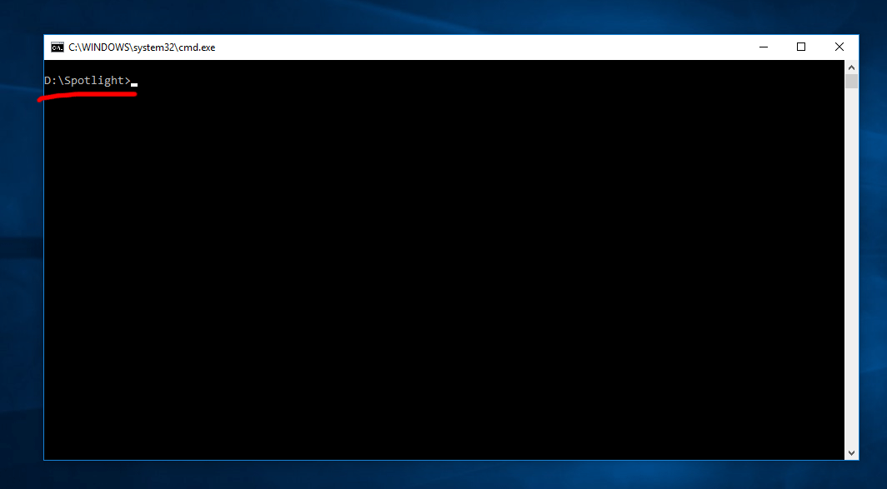The height and width of the screenshot is (489, 887).
Task: Click the D: drive letter in prompt
Action: point(50,81)
